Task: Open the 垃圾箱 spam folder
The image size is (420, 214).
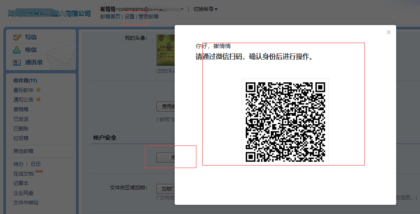Action: 21,138
